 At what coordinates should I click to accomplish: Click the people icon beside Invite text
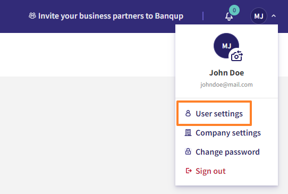pos(32,16)
